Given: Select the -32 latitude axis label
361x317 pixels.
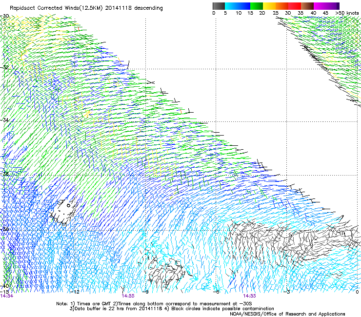Looking at the screenshot, I should pyautogui.click(x=4, y=67).
